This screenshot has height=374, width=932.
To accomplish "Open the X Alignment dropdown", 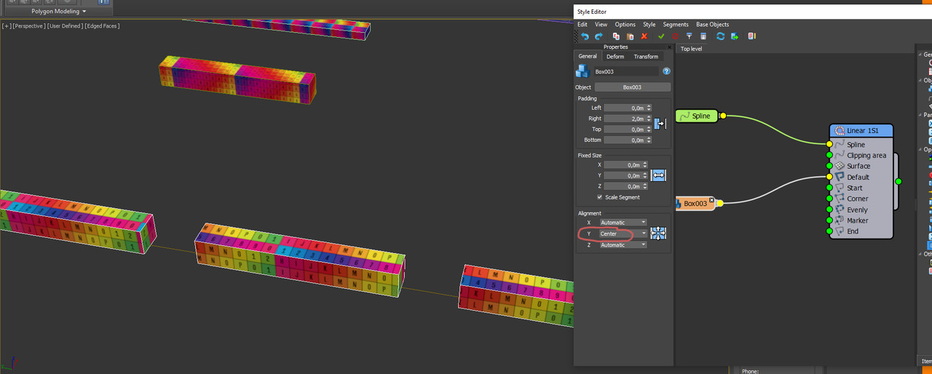I will coord(623,223).
